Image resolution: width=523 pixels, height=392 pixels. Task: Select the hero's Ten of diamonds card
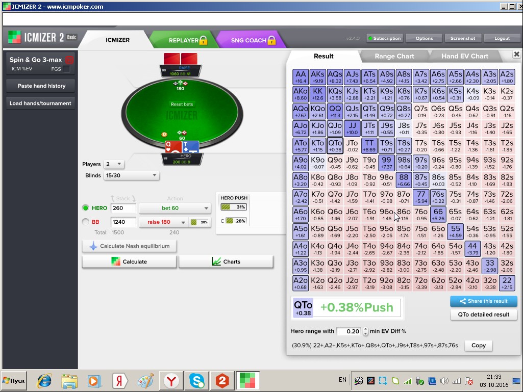click(190, 147)
